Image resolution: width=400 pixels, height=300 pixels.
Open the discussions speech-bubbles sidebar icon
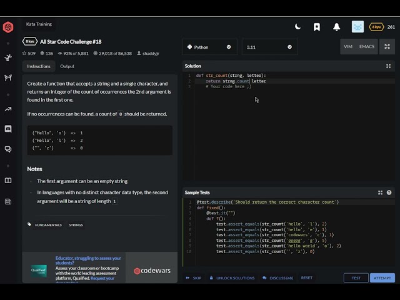coord(8,149)
